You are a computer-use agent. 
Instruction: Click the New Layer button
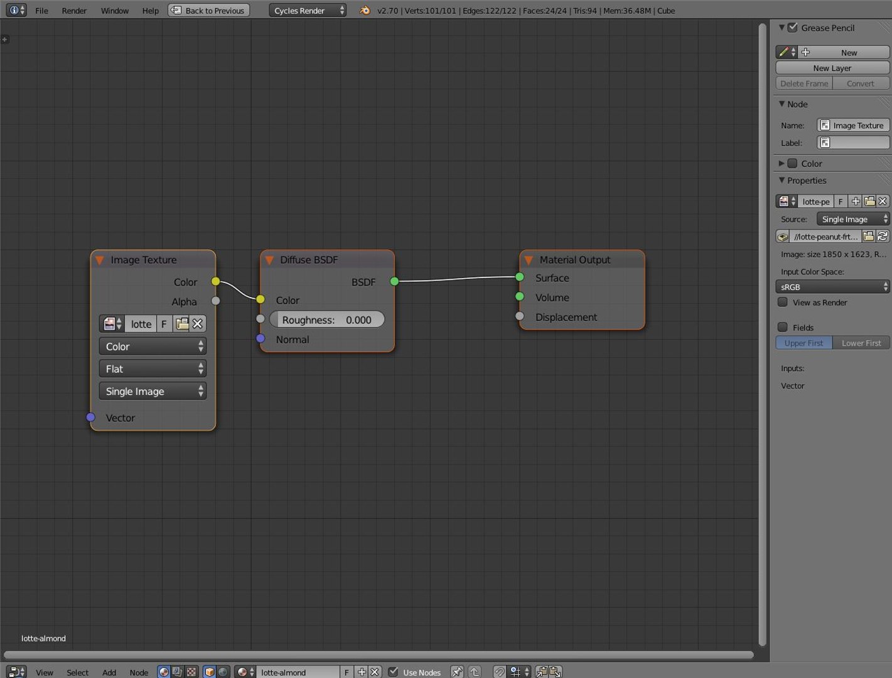pyautogui.click(x=832, y=68)
